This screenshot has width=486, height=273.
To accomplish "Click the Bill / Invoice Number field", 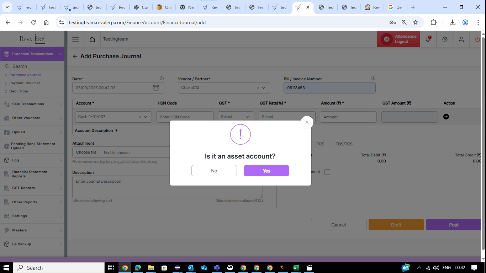I will (x=329, y=88).
